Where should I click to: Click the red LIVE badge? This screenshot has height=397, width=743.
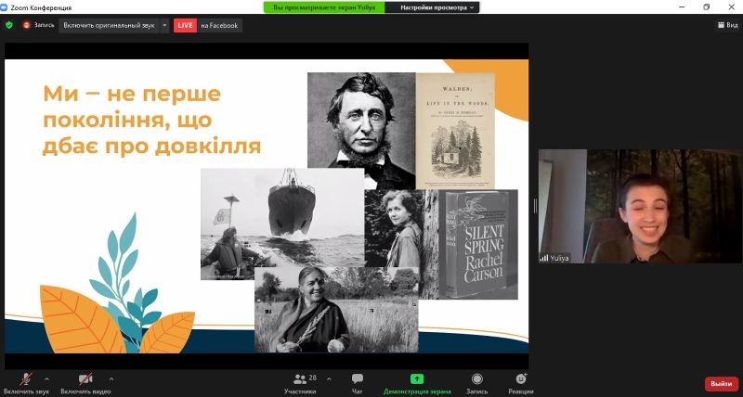(185, 26)
